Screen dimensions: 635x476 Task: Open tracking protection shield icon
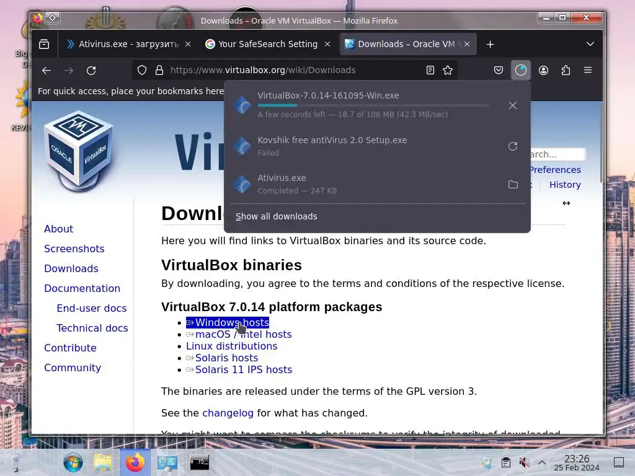[142, 71]
